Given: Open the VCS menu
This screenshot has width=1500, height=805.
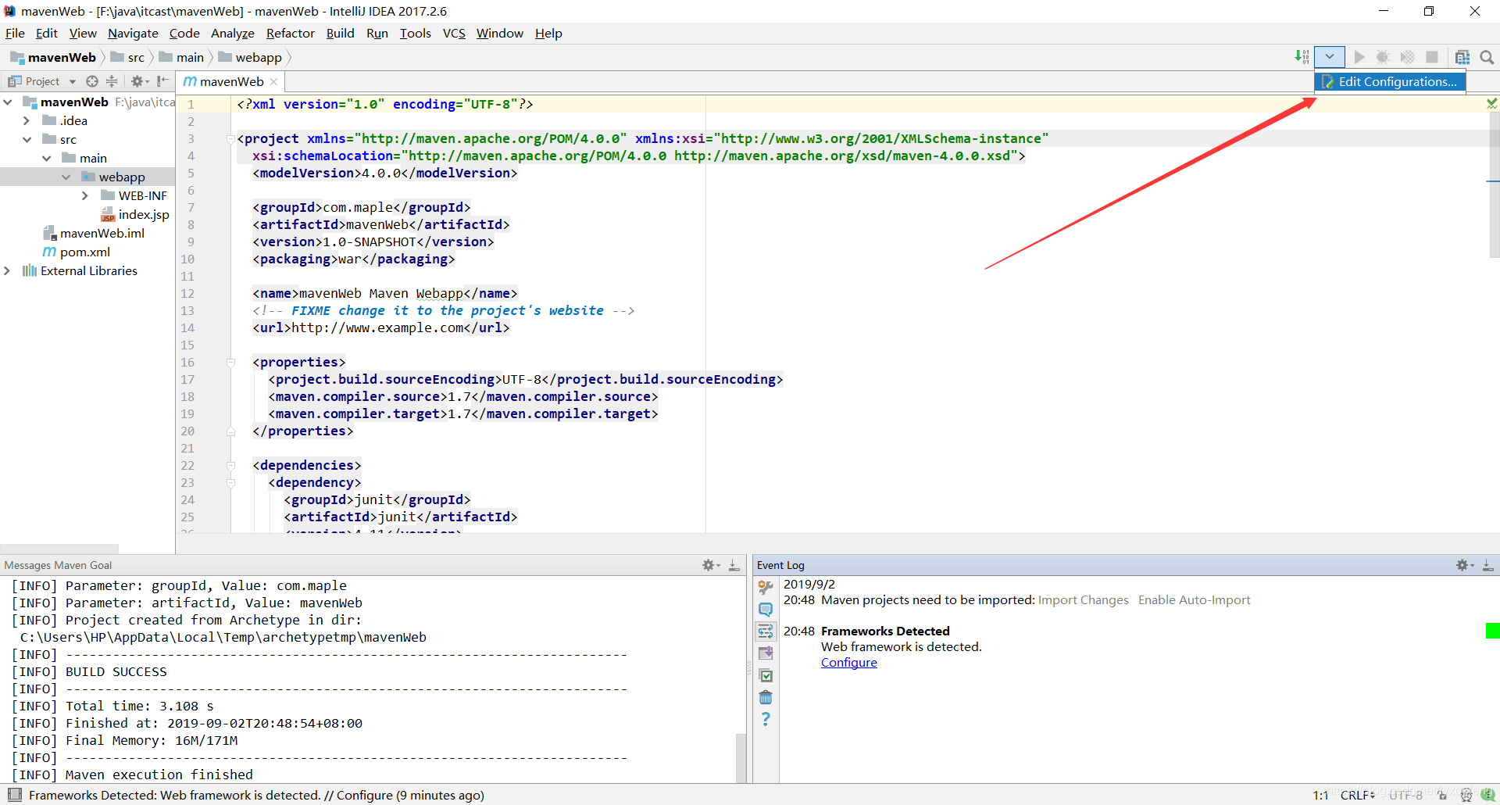Looking at the screenshot, I should click(x=454, y=33).
